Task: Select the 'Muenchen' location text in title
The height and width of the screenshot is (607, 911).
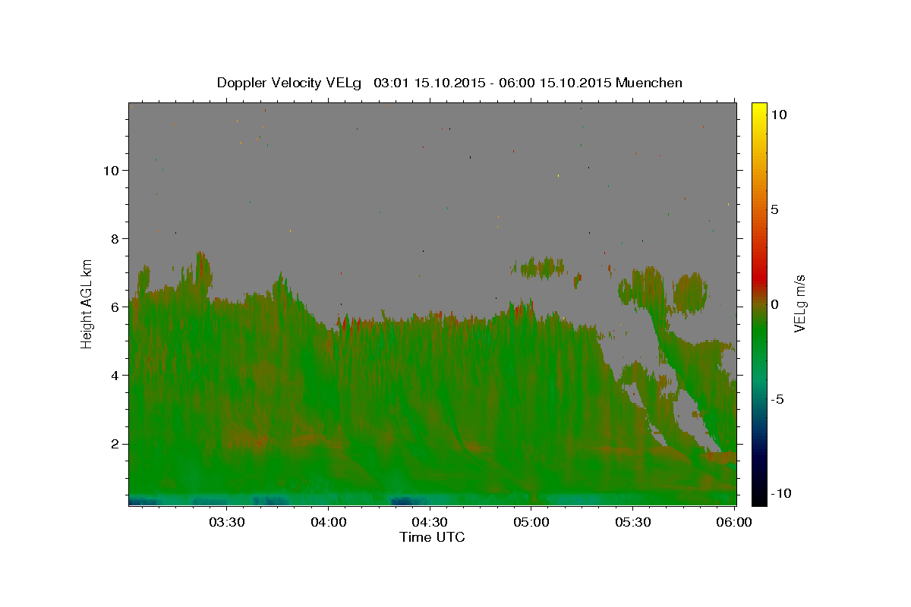Action: (x=649, y=83)
